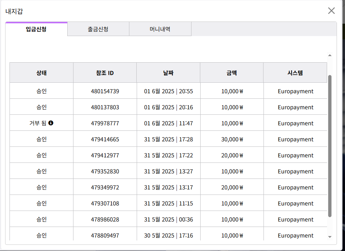Select the 머니내역 tab
This screenshot has width=345, height=251.
(x=160, y=29)
